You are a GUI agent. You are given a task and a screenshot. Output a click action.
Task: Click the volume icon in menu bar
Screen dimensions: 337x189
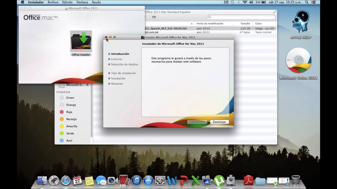point(251,2)
